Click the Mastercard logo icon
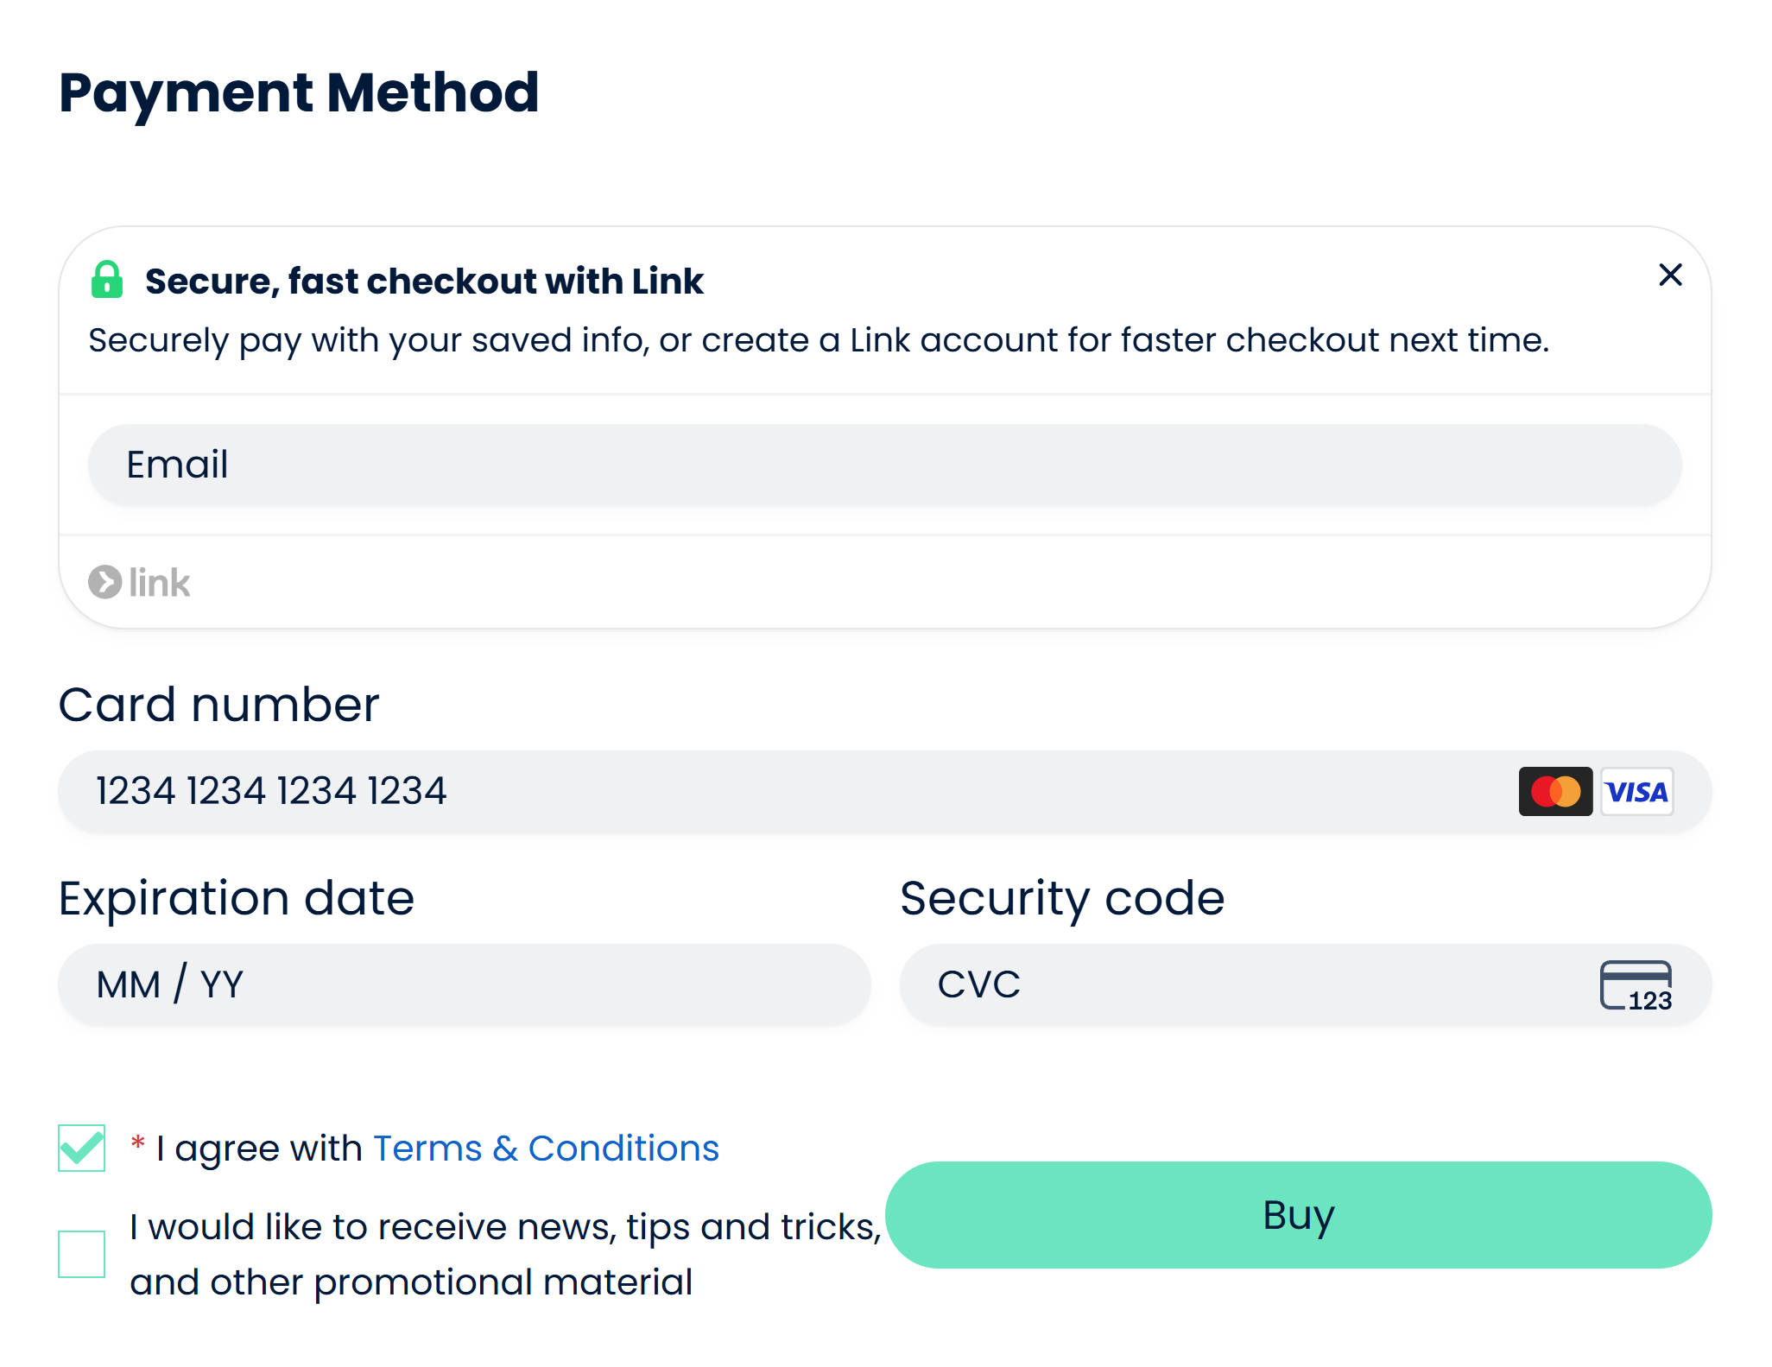Image resolution: width=1772 pixels, height=1367 pixels. point(1555,791)
